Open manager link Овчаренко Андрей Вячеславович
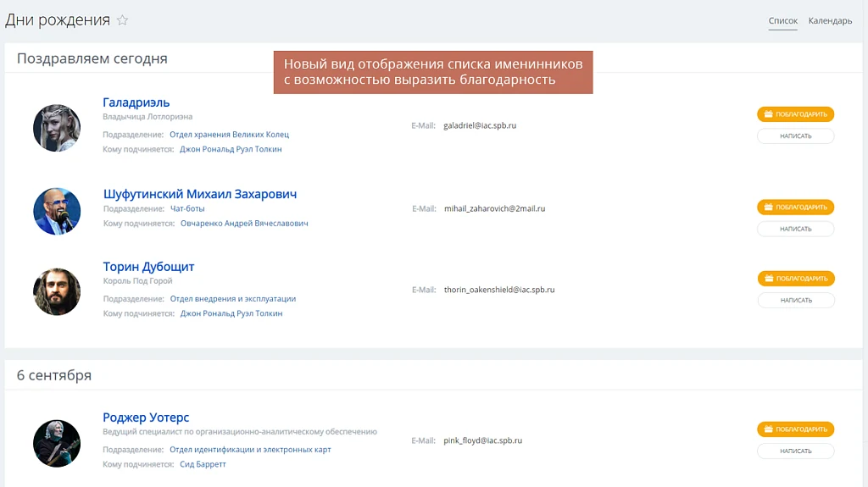This screenshot has width=868, height=487. (244, 224)
